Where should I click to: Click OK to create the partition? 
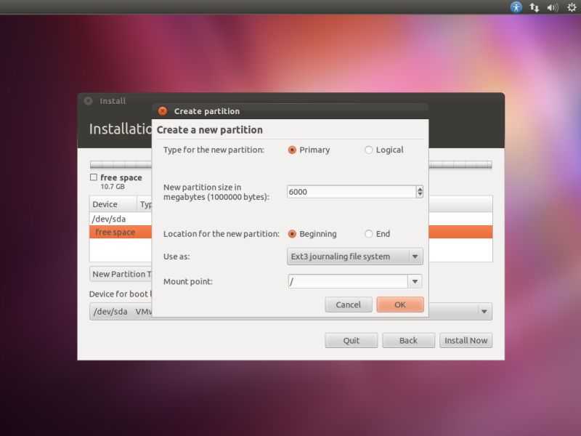click(400, 304)
